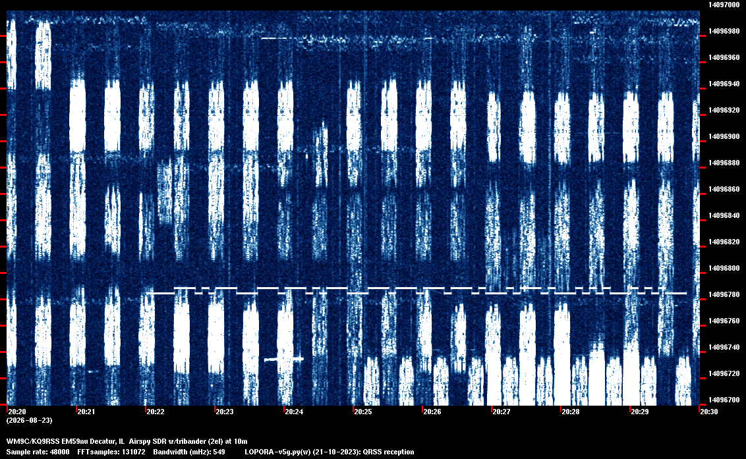Select frequency label 14096900
The width and height of the screenshot is (746, 459).
pyautogui.click(x=724, y=136)
